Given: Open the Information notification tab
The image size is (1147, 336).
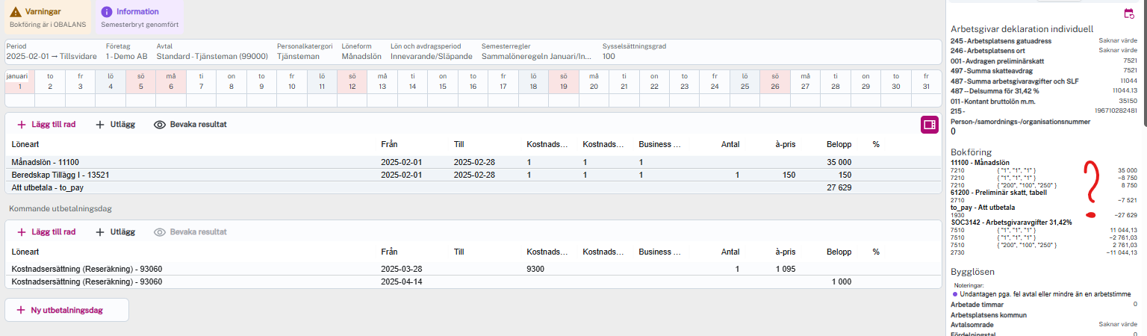Looking at the screenshot, I should click(x=140, y=17).
